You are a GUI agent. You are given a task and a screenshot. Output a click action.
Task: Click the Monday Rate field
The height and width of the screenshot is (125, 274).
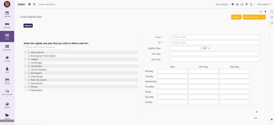point(172,71)
